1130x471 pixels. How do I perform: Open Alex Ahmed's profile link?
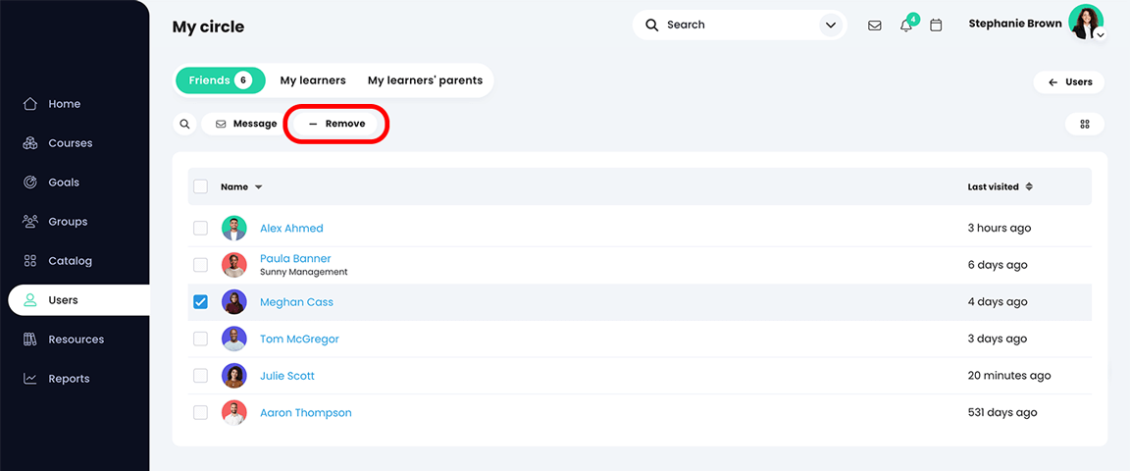[x=291, y=229]
